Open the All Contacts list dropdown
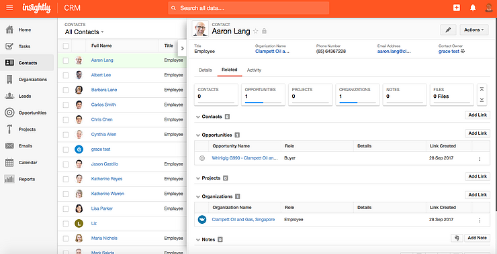 [85, 32]
